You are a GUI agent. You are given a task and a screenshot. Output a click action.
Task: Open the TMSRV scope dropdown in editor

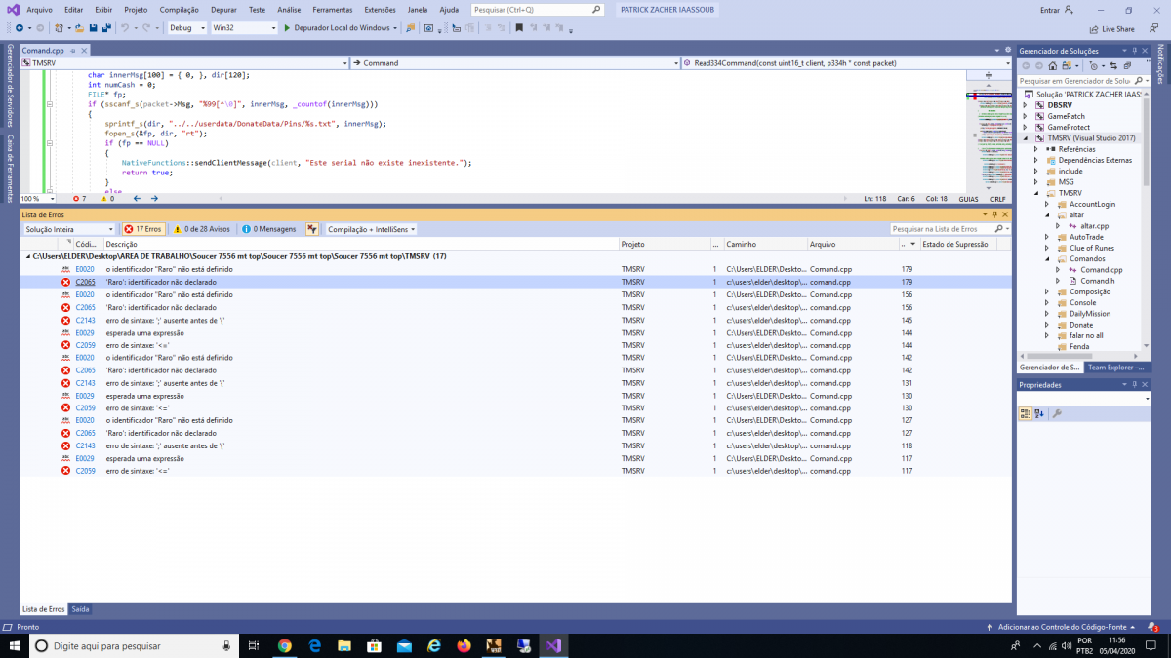pos(184,63)
